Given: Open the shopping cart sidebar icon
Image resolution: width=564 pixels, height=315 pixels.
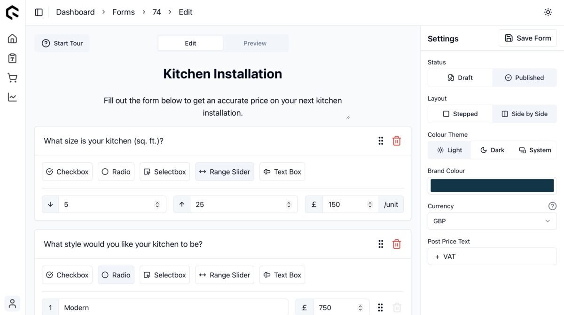Looking at the screenshot, I should [x=12, y=78].
